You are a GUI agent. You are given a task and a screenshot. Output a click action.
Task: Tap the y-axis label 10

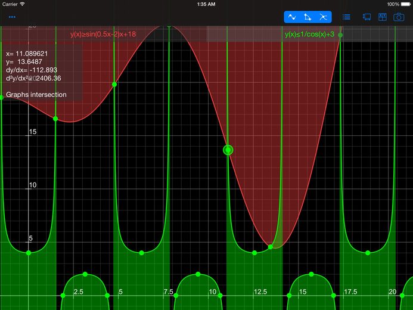tap(33, 185)
